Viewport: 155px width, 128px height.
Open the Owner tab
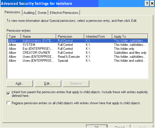42,13
